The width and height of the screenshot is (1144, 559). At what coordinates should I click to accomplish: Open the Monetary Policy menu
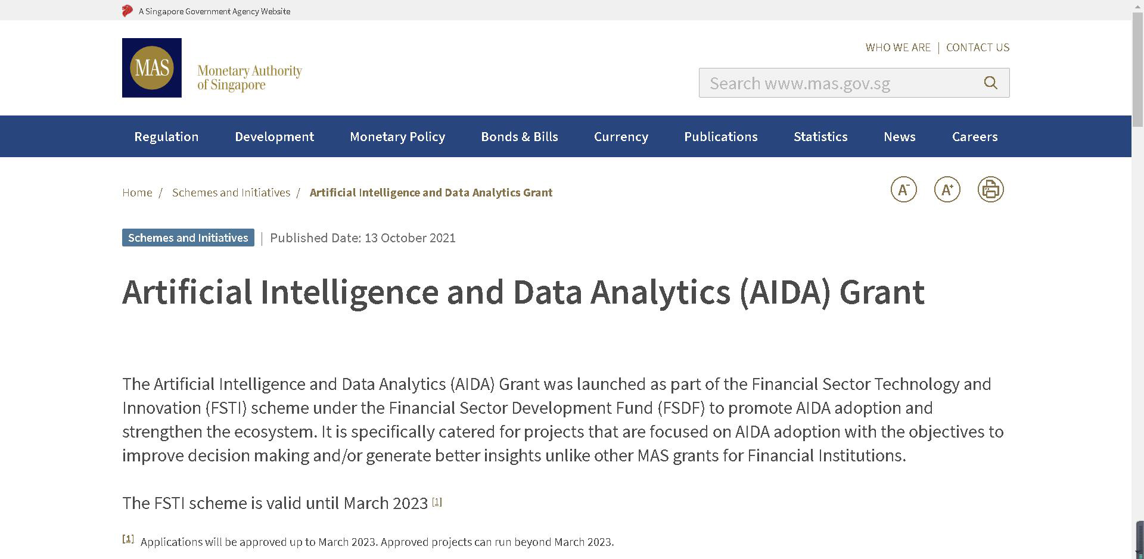[397, 136]
